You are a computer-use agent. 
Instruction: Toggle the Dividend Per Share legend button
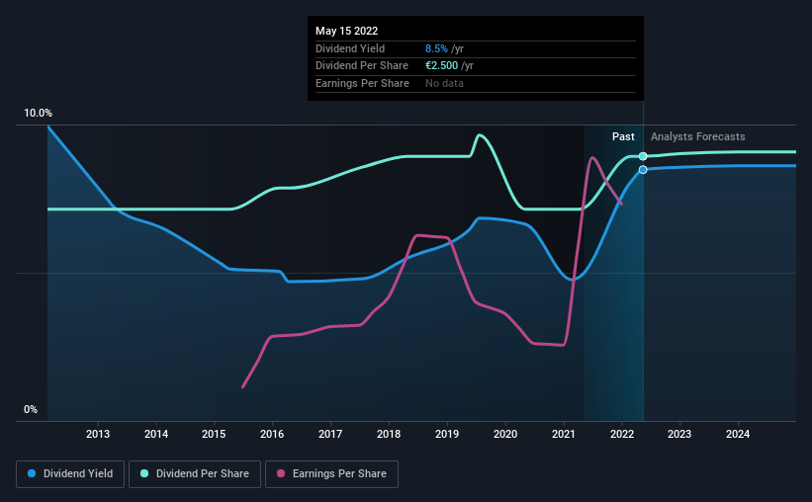click(x=195, y=474)
